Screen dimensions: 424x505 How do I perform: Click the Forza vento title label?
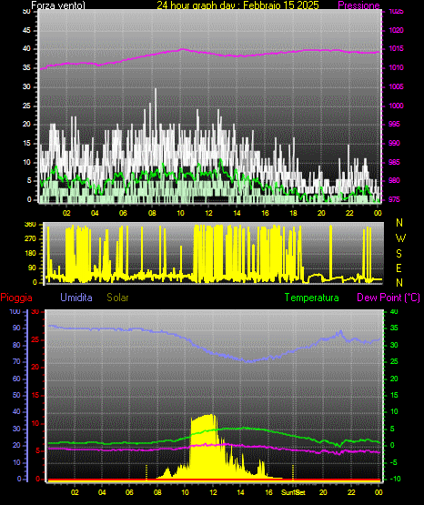click(x=58, y=5)
